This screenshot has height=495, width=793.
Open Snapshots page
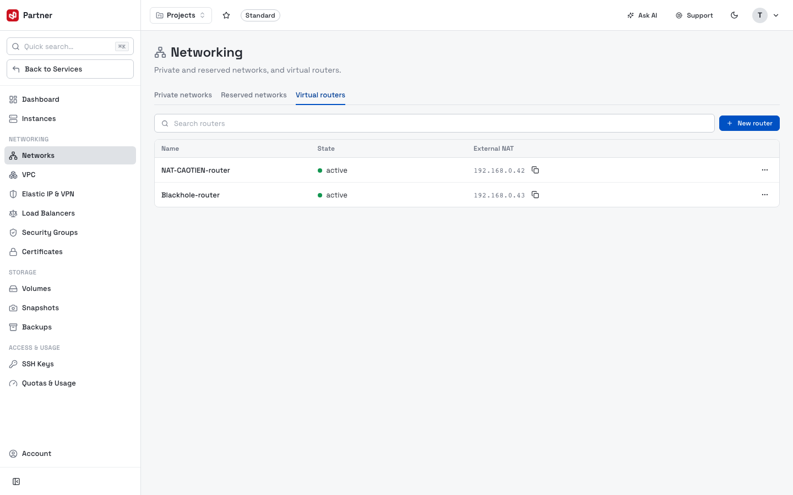point(70,308)
